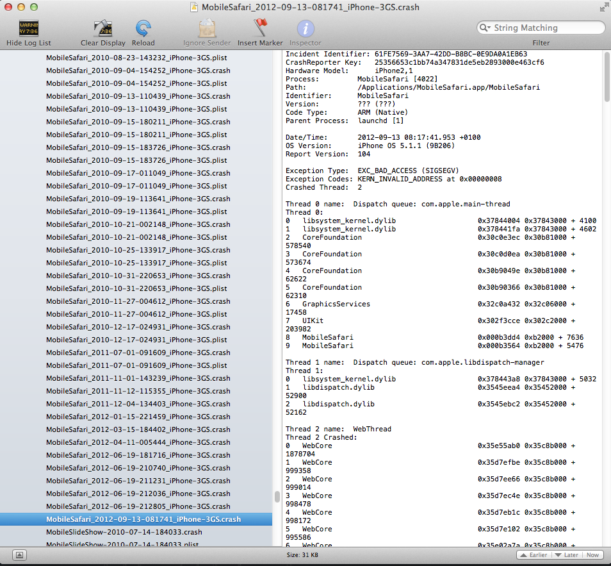611x566 pixels.
Task: Select MobileSafari_2010-10-31-220653_iPhone-3GS.crash
Action: click(x=138, y=276)
